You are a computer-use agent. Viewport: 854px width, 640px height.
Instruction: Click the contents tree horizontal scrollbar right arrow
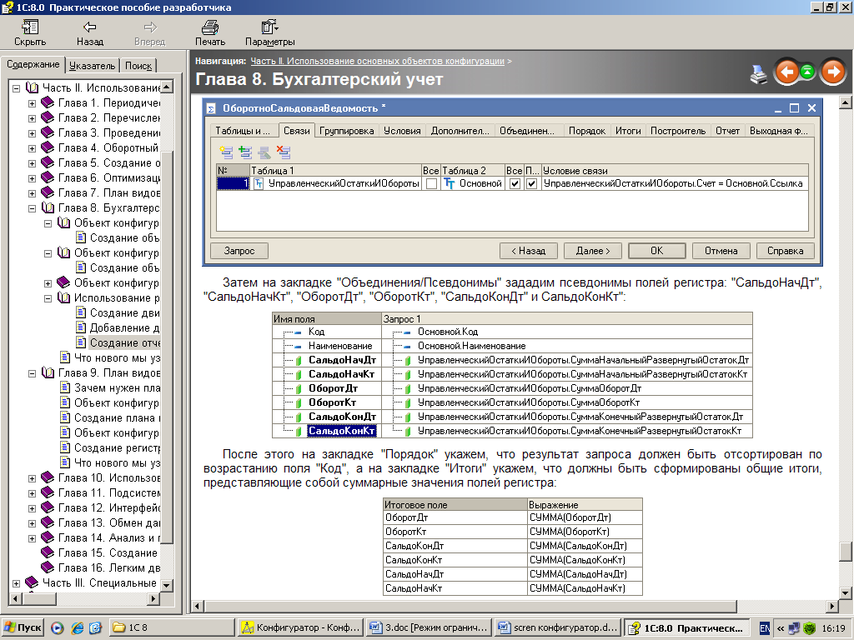click(155, 598)
